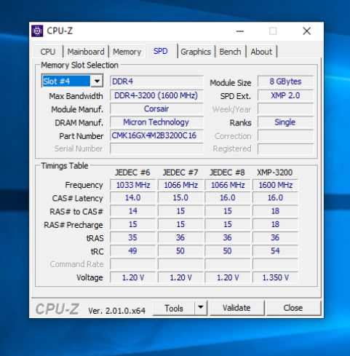Click the Max Bandwidth label

point(76,96)
